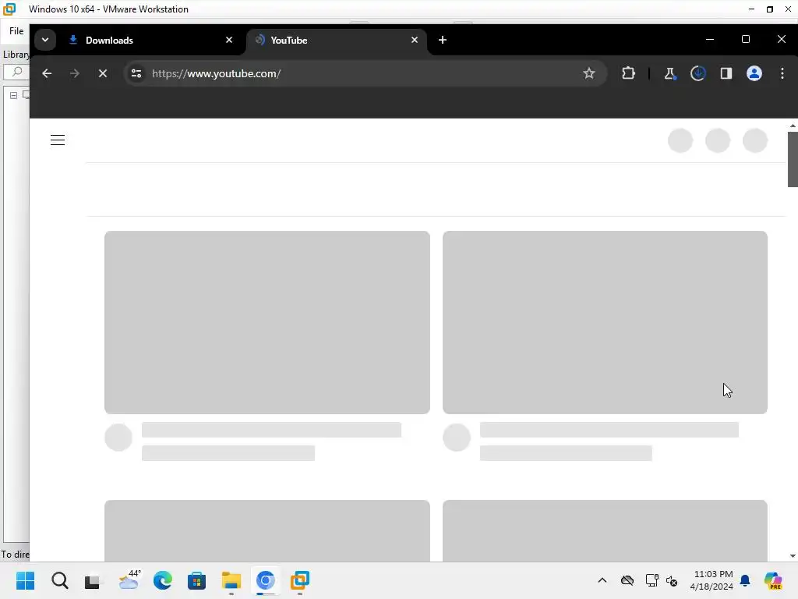Click the Chrome taskbar icon

[x=265, y=580]
